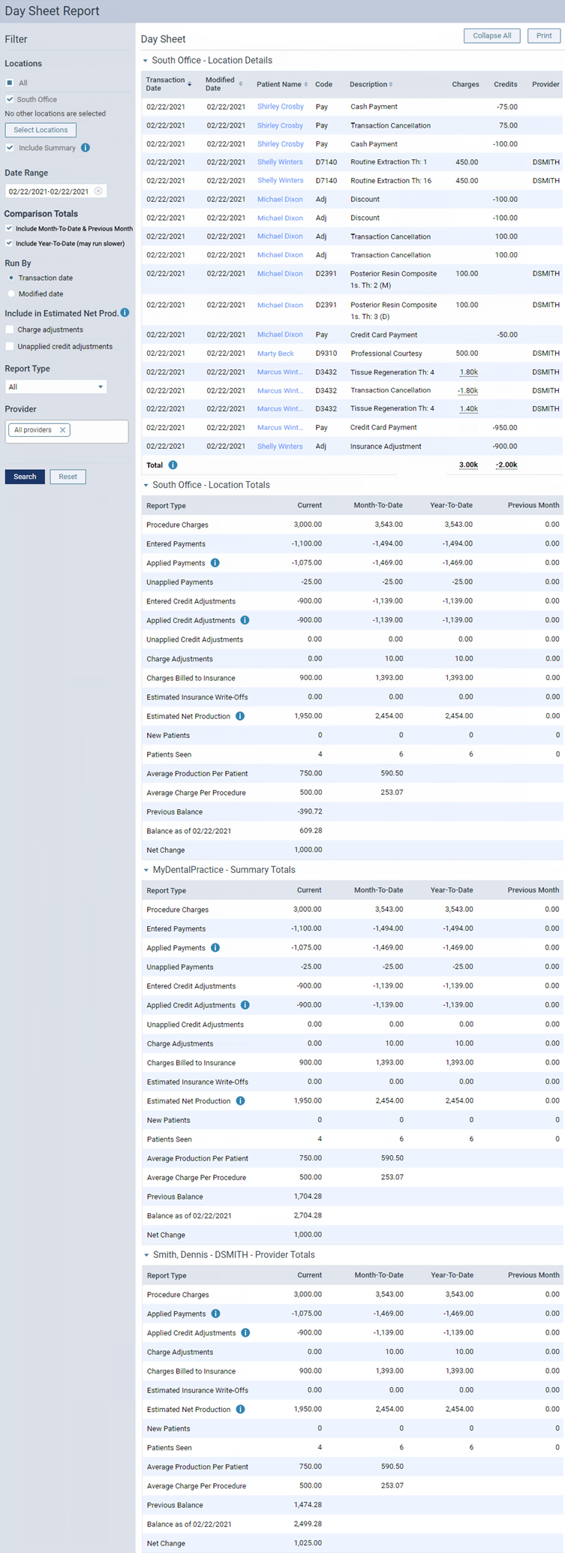
Task: Clear the date range with the X icon
Action: [98, 191]
